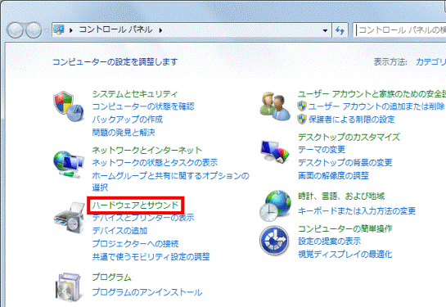This screenshot has width=446, height=307.
Task: Open コンピューターの簡単操作 category
Action: coord(345,228)
